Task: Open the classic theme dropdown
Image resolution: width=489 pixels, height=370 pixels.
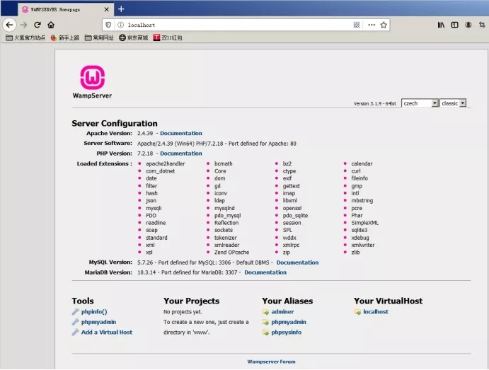Action: pos(453,103)
